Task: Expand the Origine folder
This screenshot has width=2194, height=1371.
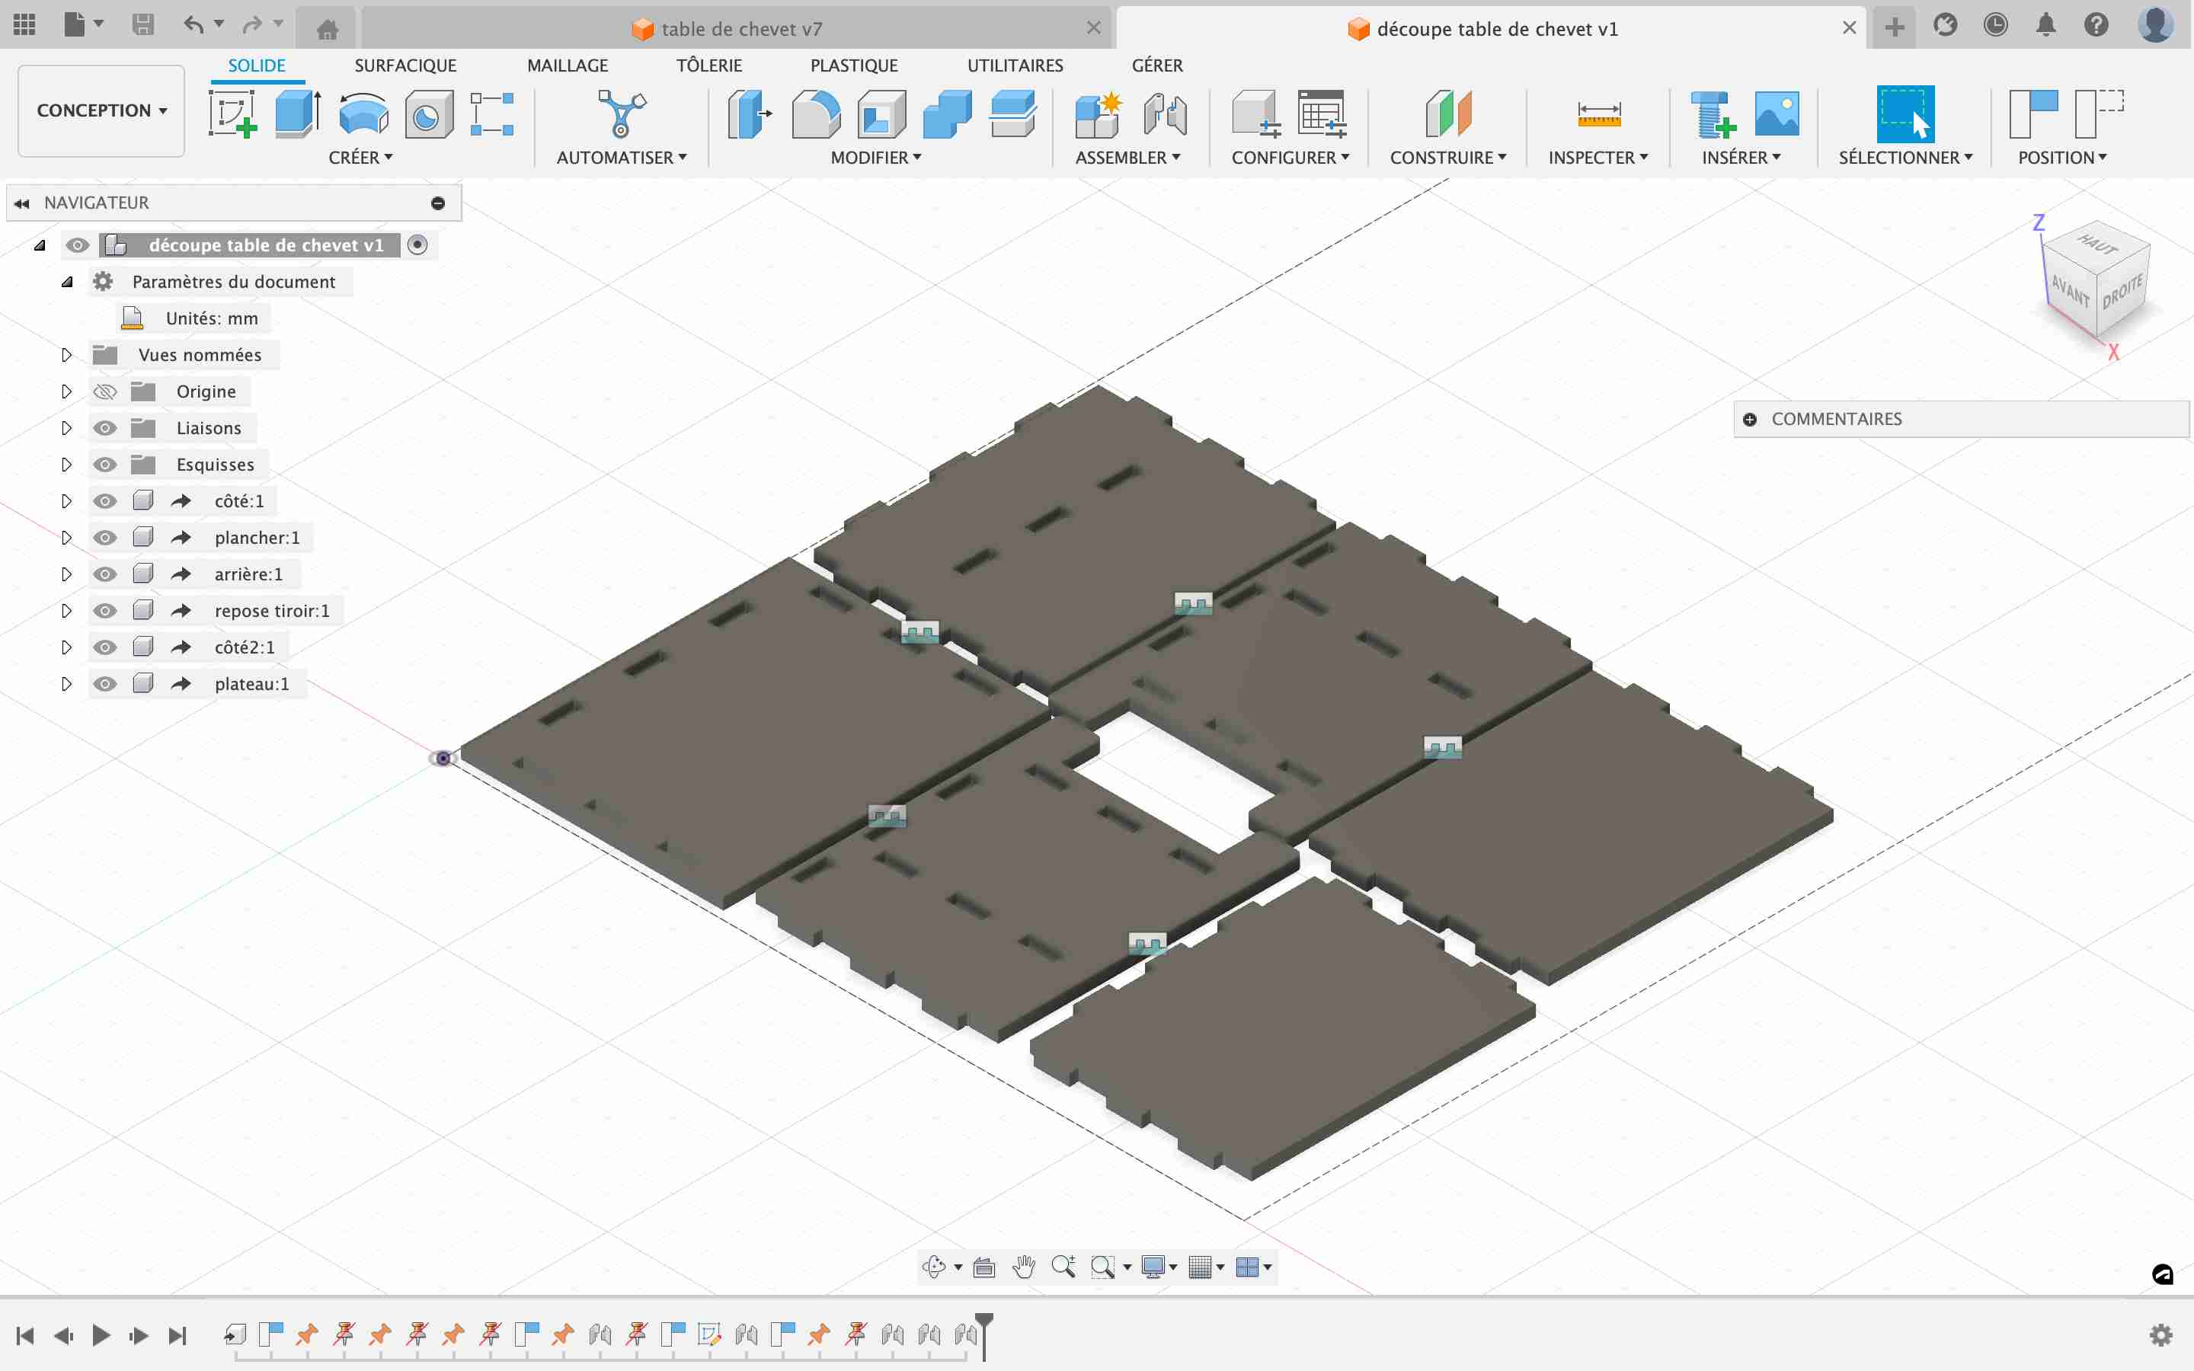Action: [66, 391]
